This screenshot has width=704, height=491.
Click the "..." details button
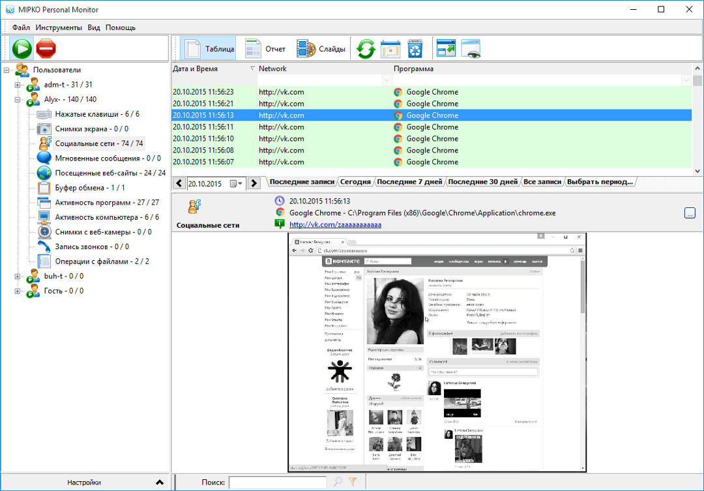coord(690,213)
